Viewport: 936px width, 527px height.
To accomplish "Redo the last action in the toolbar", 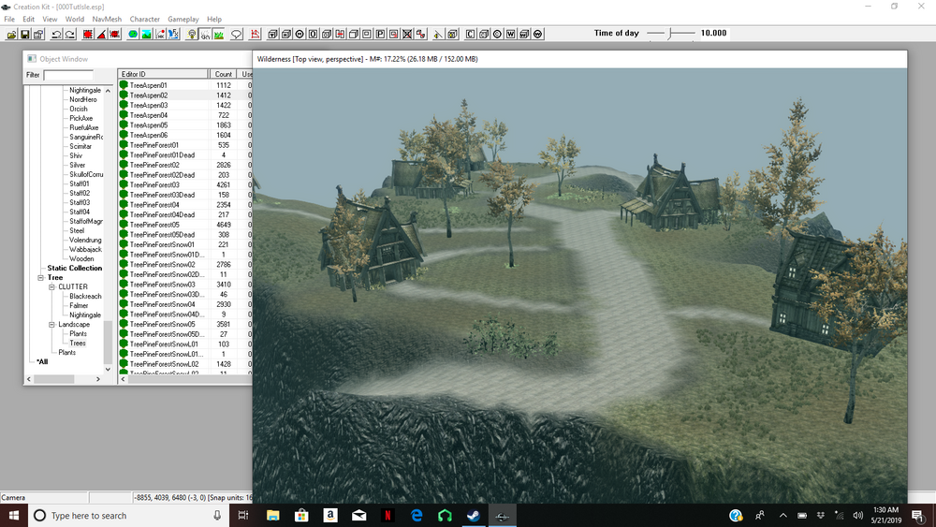I will pyautogui.click(x=70, y=34).
